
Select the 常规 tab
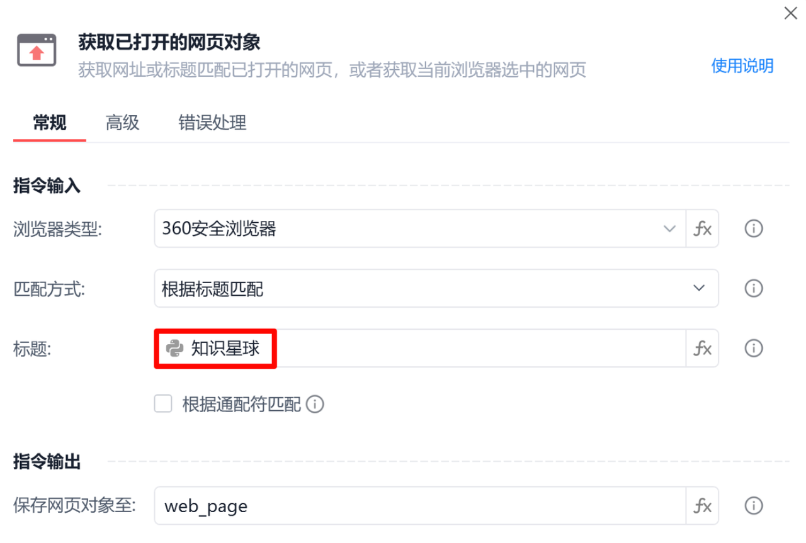tap(50, 123)
